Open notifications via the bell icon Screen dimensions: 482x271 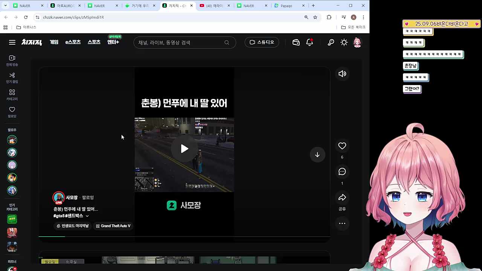pos(310,42)
